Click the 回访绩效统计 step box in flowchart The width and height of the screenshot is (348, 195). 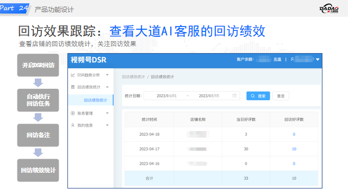(38, 170)
